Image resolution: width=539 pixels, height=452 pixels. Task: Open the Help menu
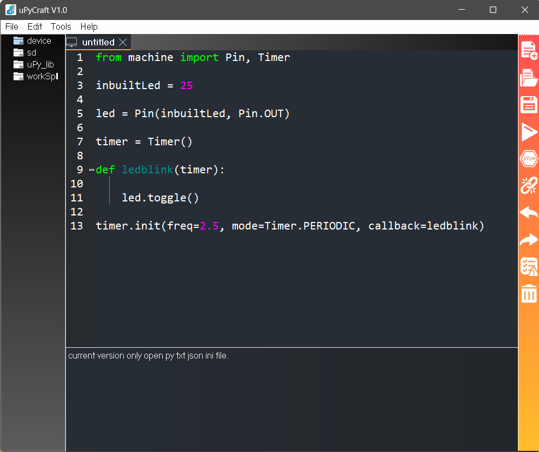[89, 26]
